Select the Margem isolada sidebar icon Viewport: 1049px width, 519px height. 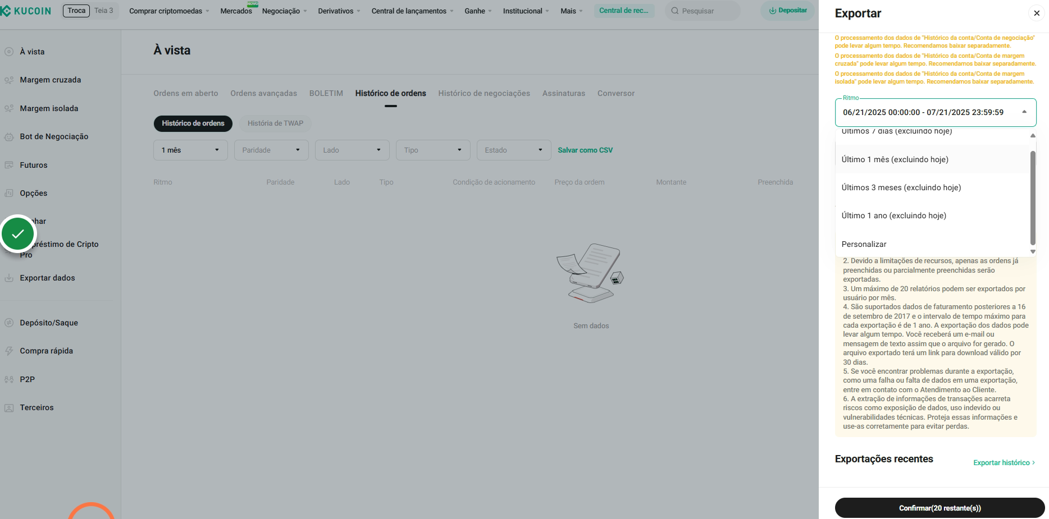pos(9,108)
